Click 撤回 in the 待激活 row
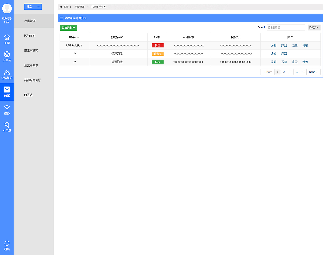The image size is (335, 255). (x=284, y=54)
